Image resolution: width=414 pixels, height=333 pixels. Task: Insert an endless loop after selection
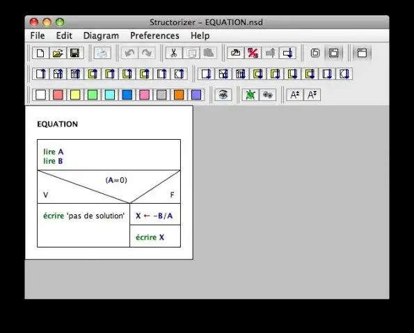pyautogui.click(x=310, y=74)
